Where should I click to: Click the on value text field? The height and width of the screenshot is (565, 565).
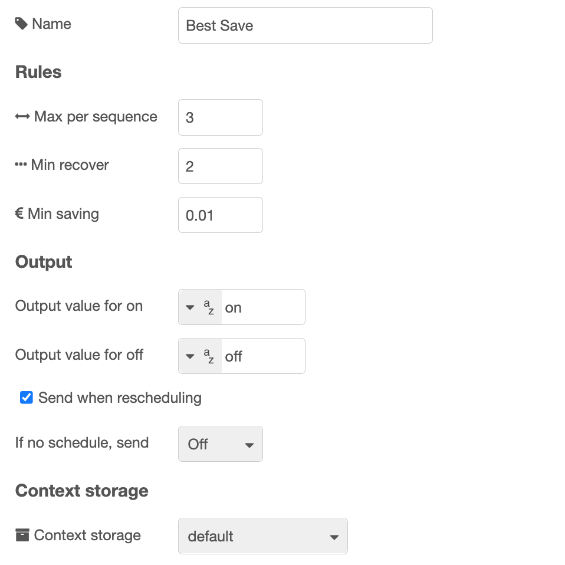[263, 307]
